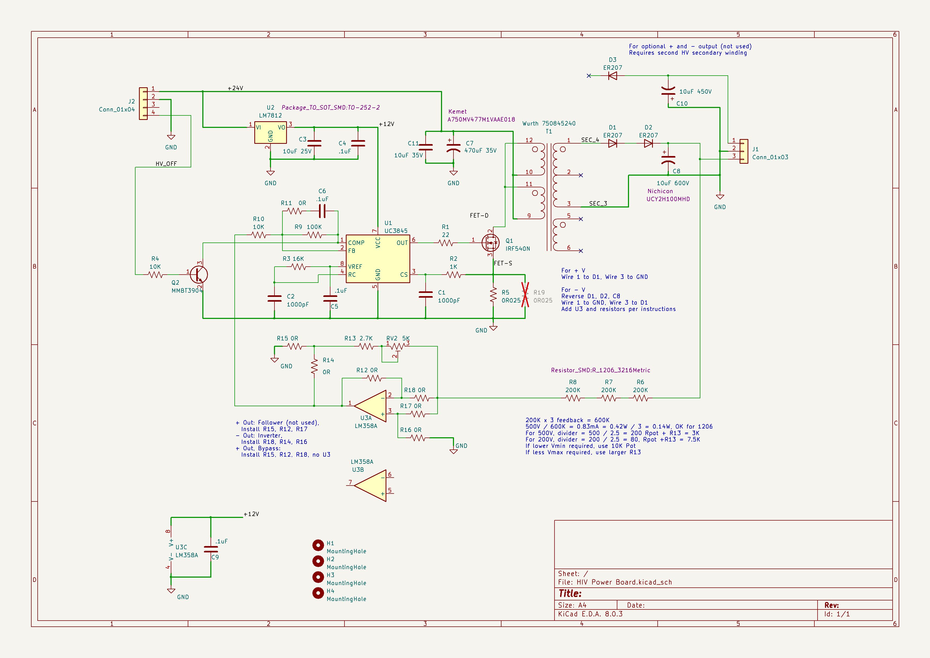The image size is (930, 658).
Task: Click the U3B LM358A op-amp triangle
Action: coord(370,485)
